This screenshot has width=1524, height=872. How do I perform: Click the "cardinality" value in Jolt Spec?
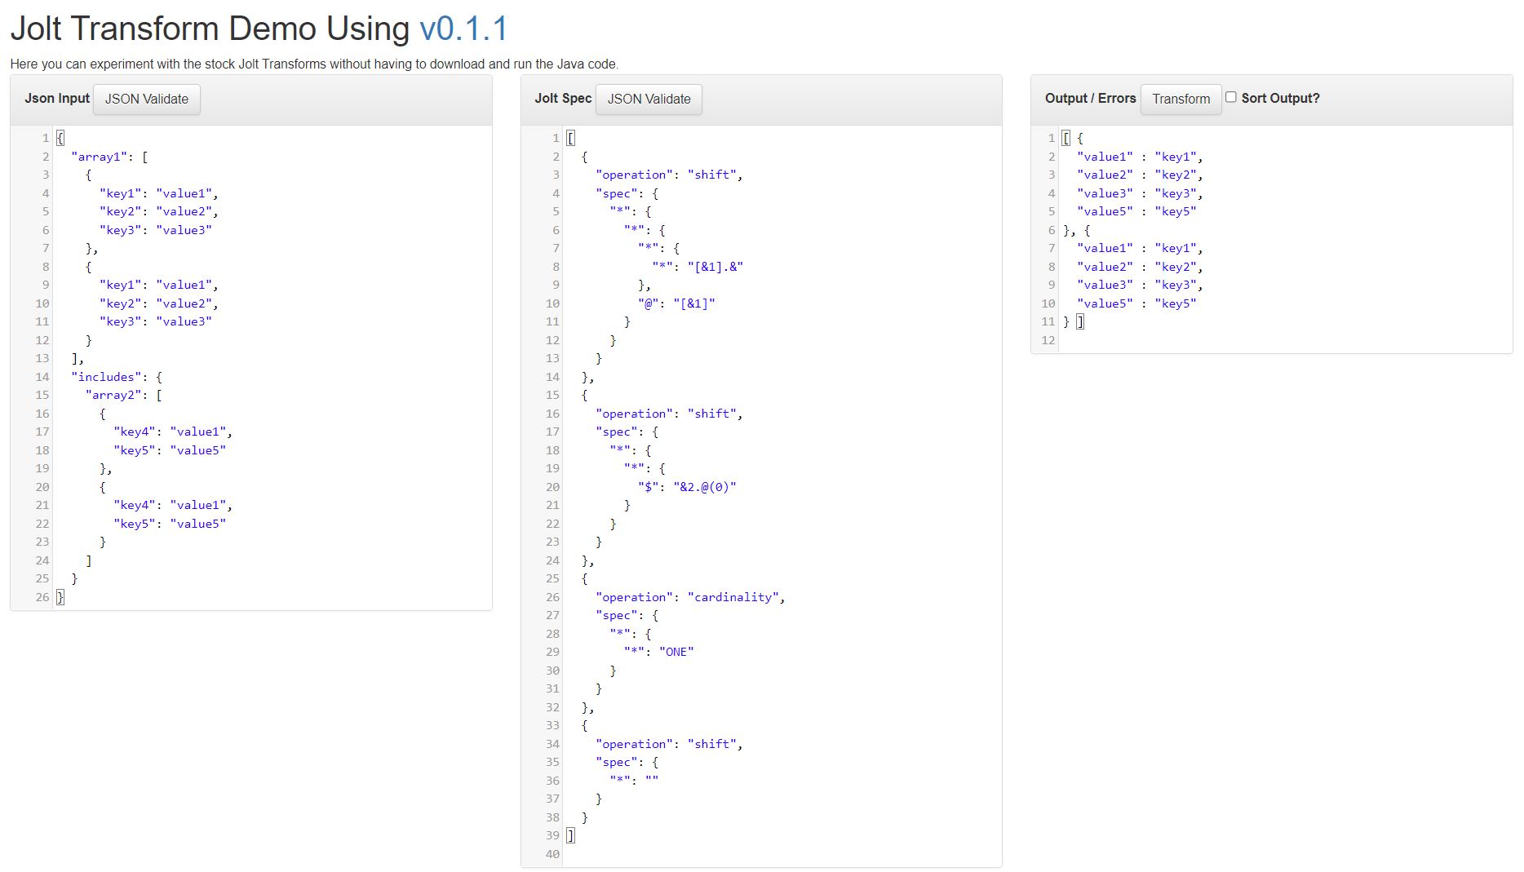point(734,597)
